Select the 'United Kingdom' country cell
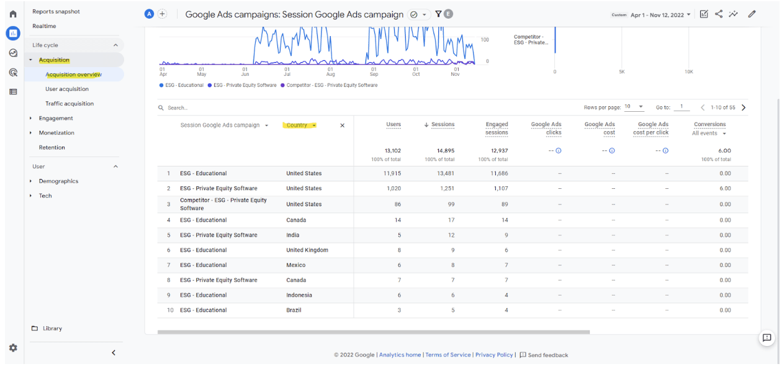782x369 pixels. [307, 250]
